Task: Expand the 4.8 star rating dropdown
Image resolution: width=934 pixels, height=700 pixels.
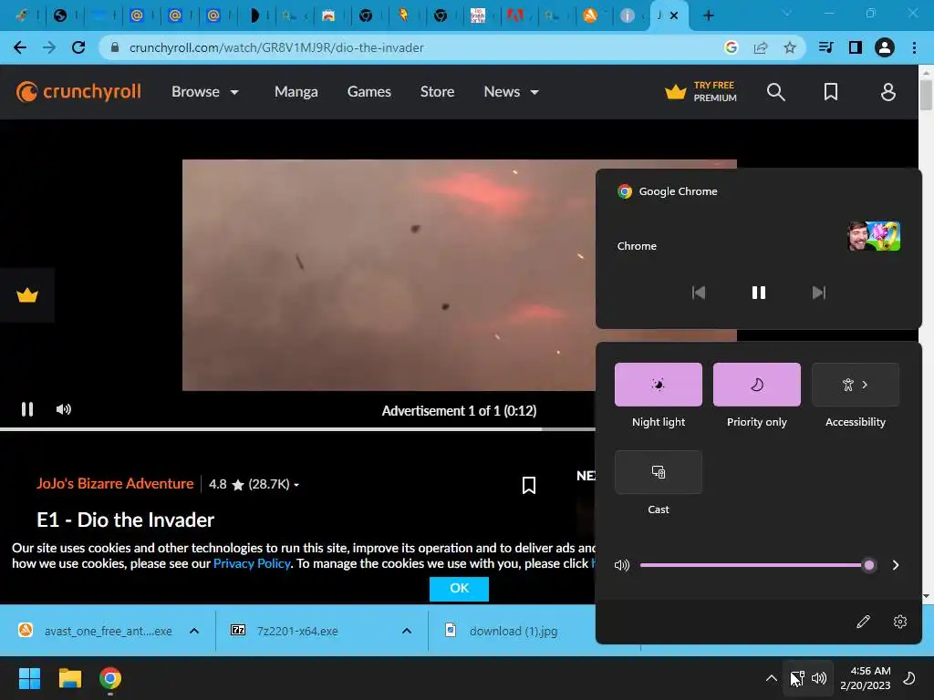Action: pyautogui.click(x=254, y=484)
